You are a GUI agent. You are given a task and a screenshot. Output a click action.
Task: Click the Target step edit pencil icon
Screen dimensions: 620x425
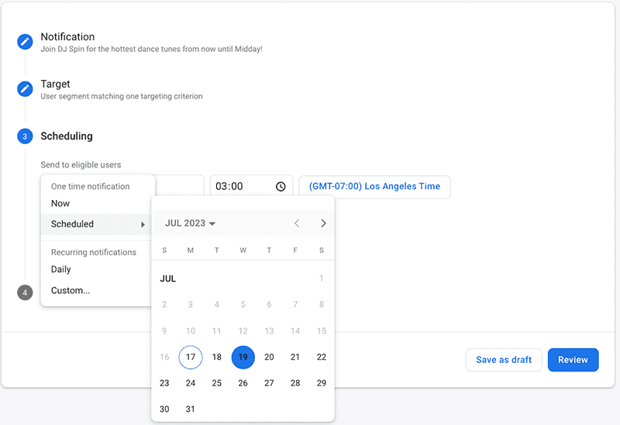click(25, 89)
